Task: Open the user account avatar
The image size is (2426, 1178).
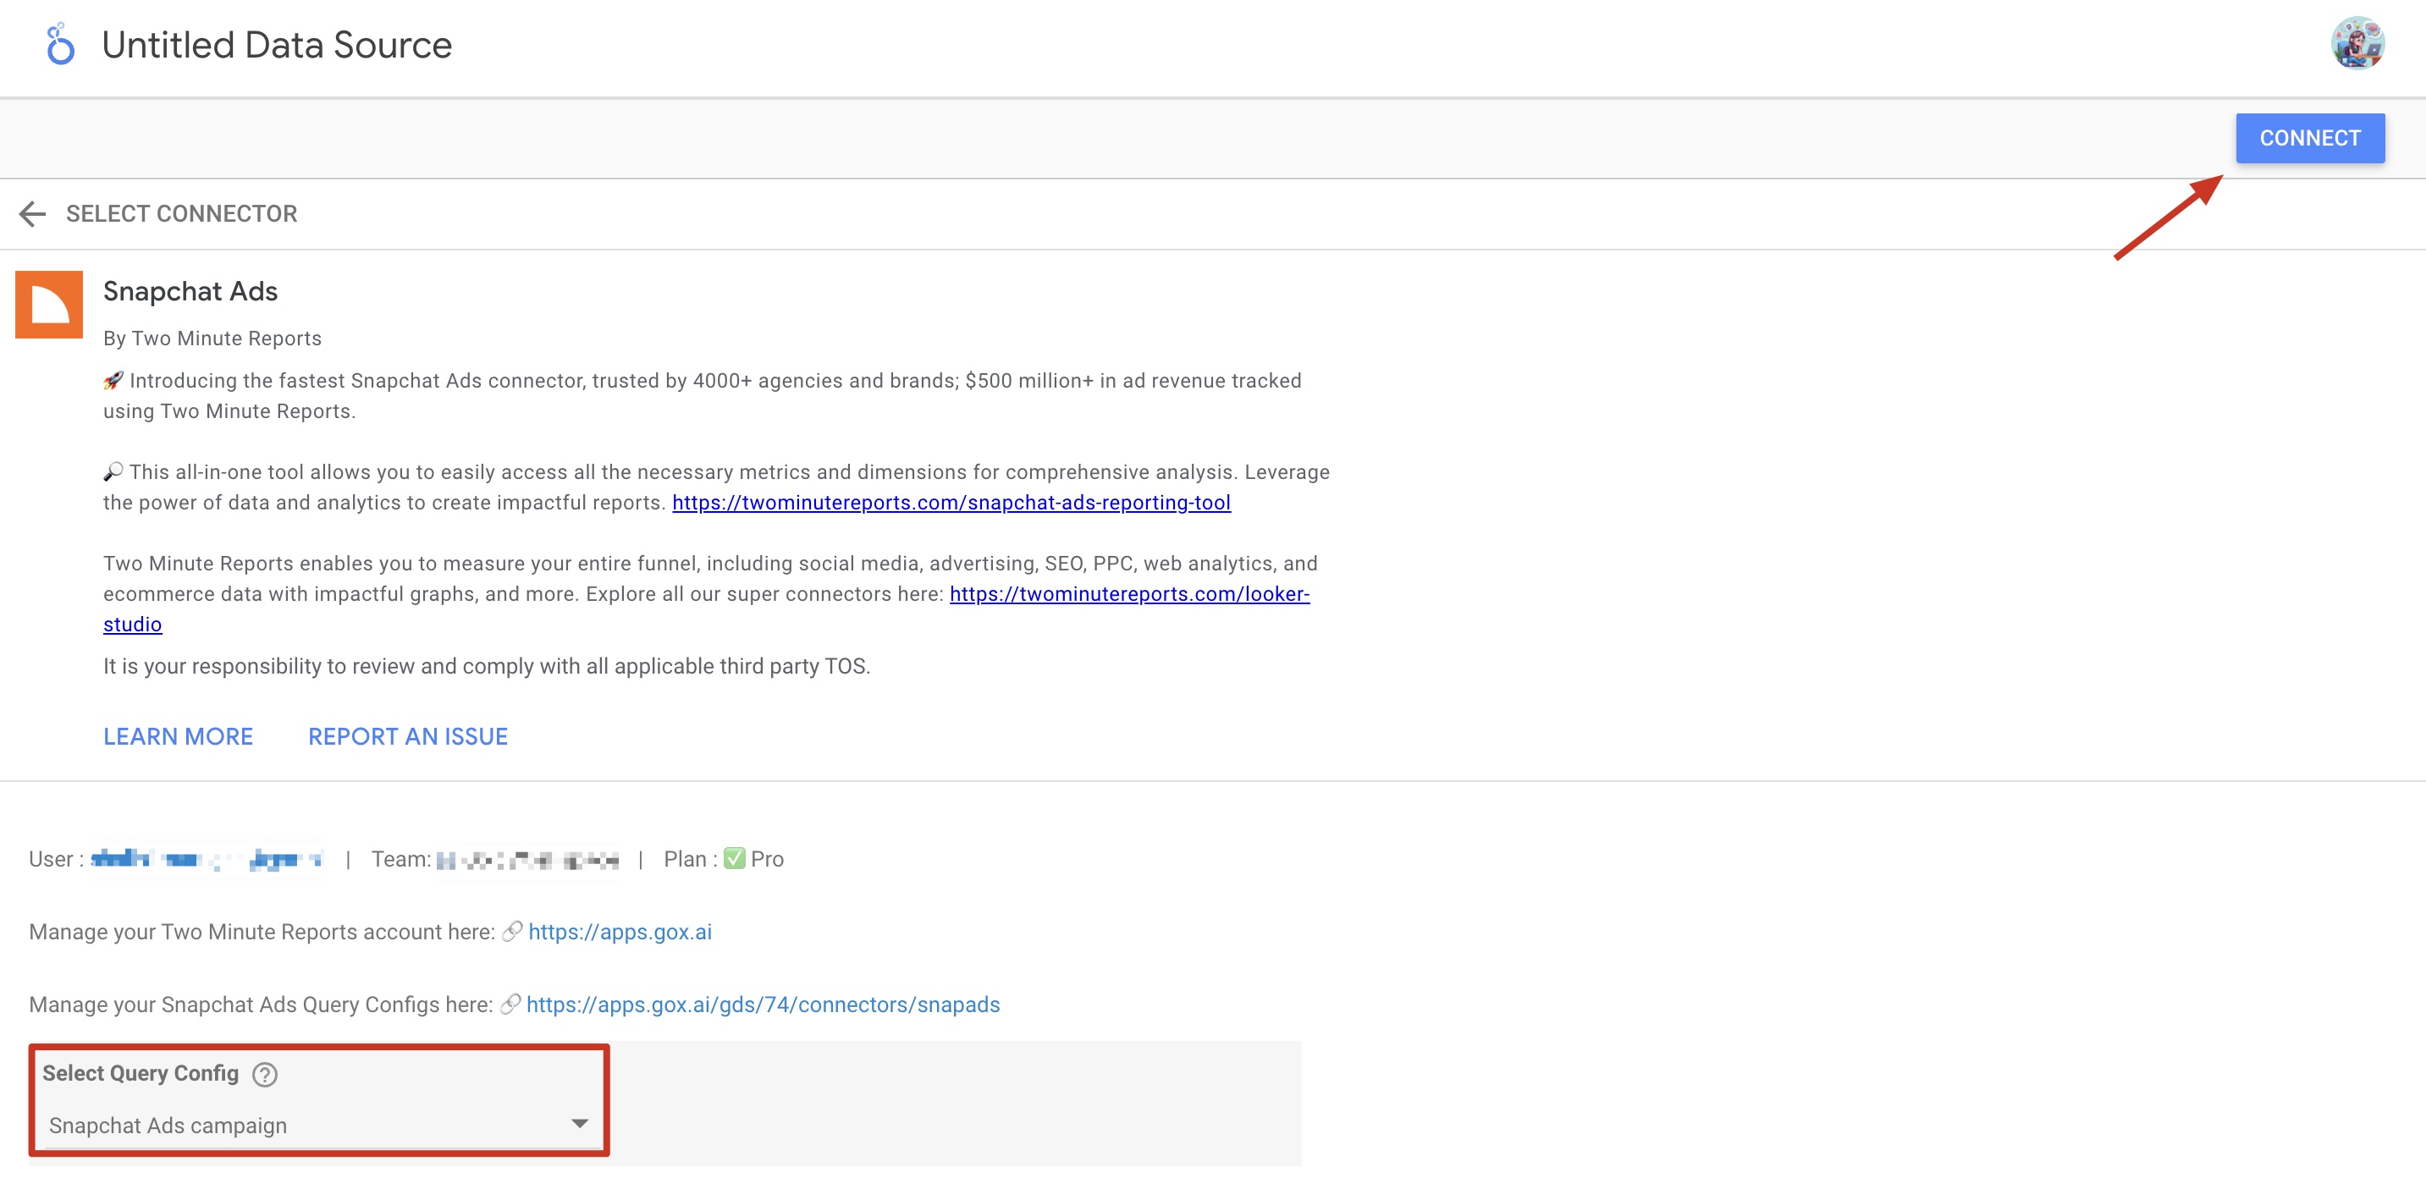Action: tap(2357, 43)
